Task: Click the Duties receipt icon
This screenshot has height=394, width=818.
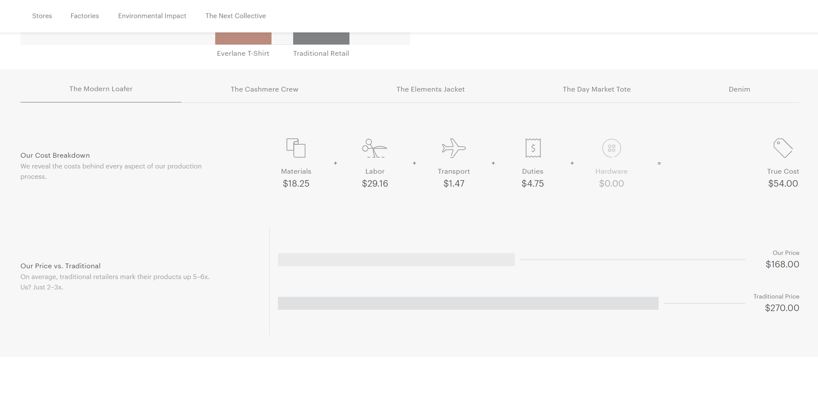Action: (x=533, y=148)
